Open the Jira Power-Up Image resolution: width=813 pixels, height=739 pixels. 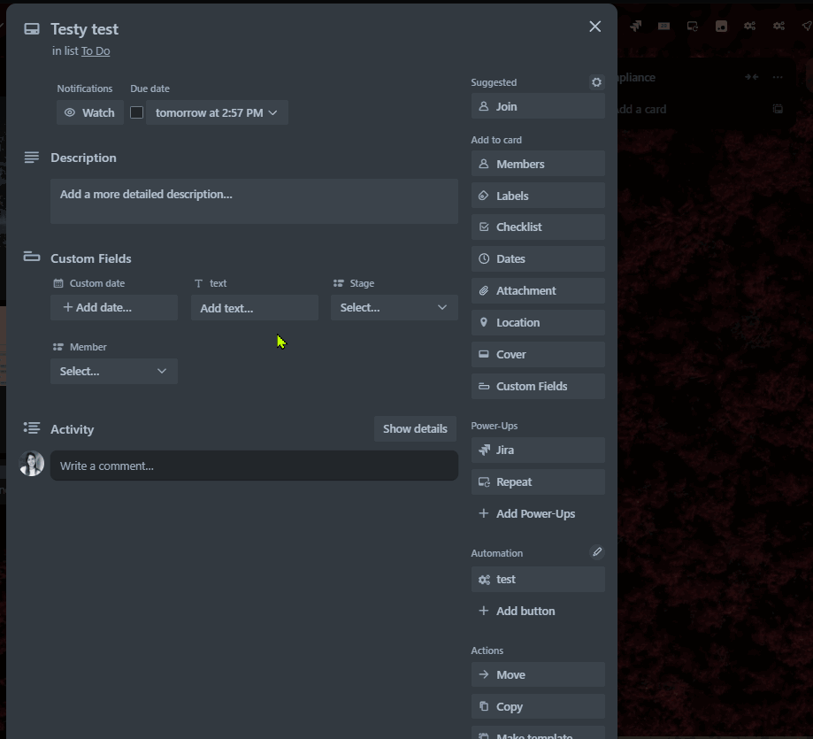tap(537, 450)
